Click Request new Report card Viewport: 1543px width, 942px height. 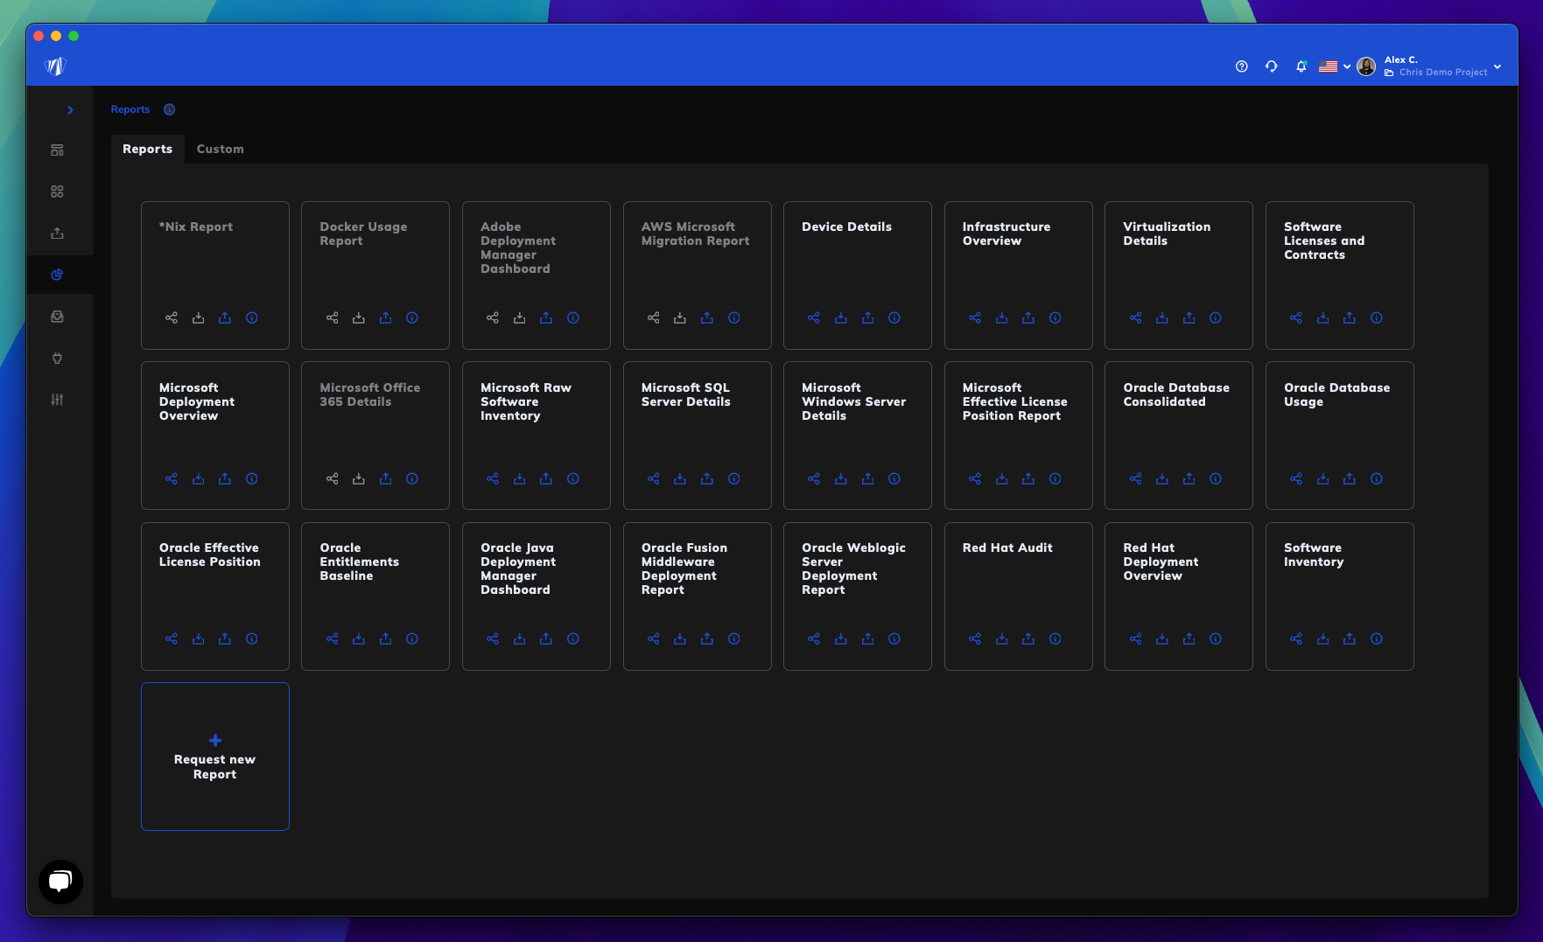tap(215, 757)
